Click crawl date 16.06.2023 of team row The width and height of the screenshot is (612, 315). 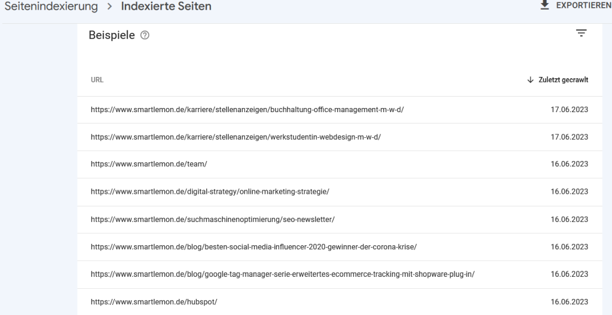click(569, 164)
